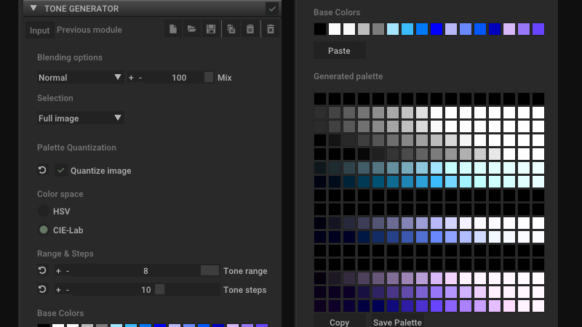Viewport: 582px width, 327px height.
Task: Uncheck the Quantize image checkbox
Action: coord(62,171)
